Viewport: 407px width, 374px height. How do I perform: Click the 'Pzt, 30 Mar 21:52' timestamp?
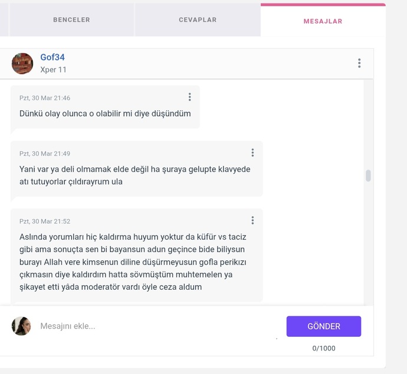point(45,221)
